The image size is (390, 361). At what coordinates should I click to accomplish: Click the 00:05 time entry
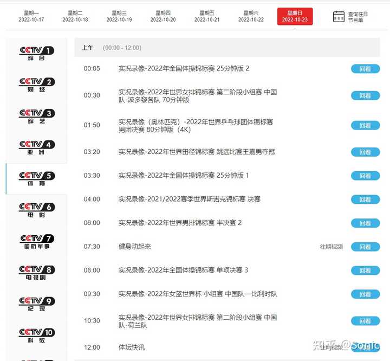click(92, 68)
